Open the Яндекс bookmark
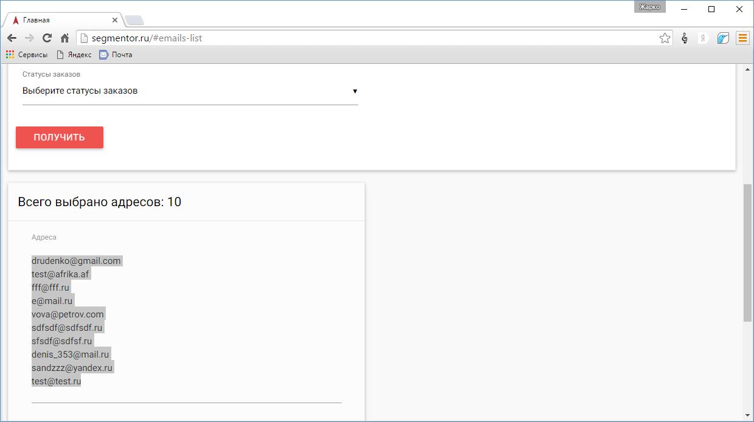Screen dimensions: 754x422 pos(74,55)
